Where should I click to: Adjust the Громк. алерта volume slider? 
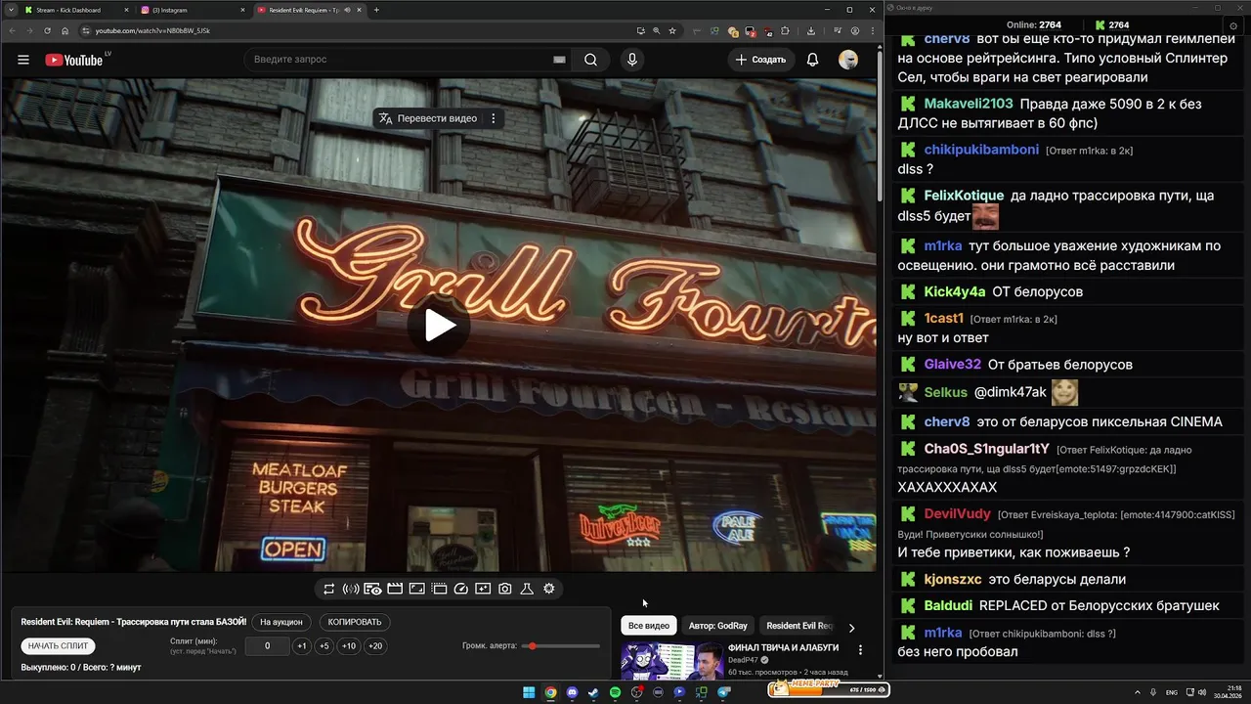pyautogui.click(x=562, y=646)
